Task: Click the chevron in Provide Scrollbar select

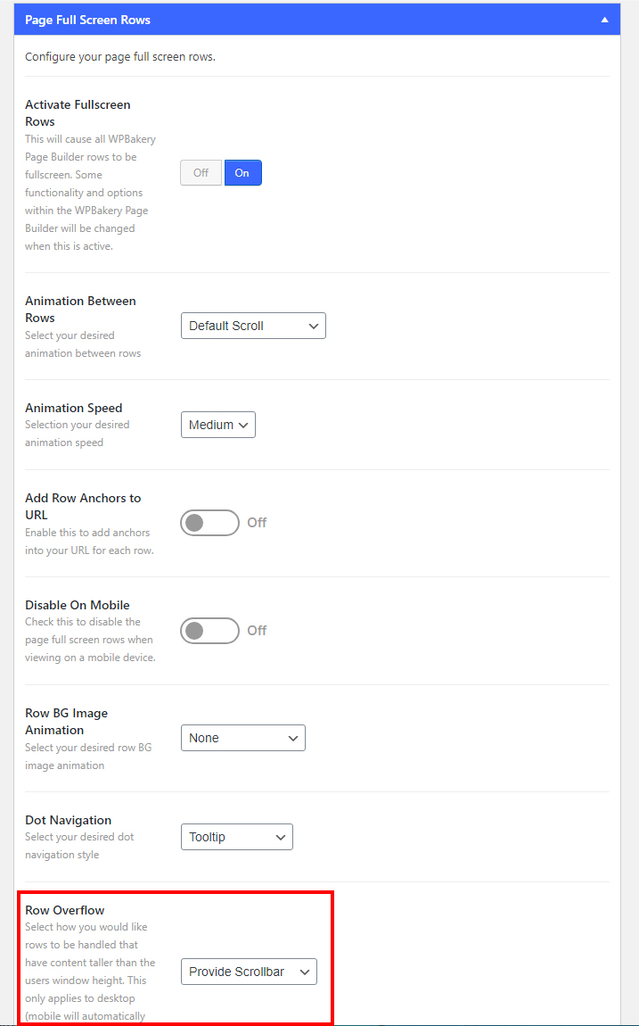Action: (x=305, y=972)
